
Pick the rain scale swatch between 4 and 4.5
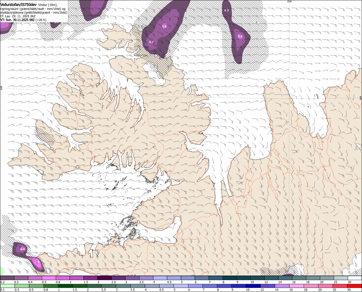point(152,286)
